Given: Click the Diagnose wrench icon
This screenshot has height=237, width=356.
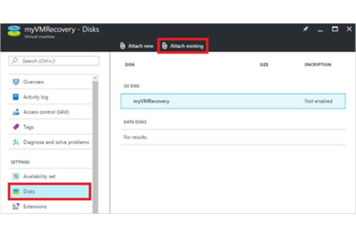Looking at the screenshot, I should [16, 142].
